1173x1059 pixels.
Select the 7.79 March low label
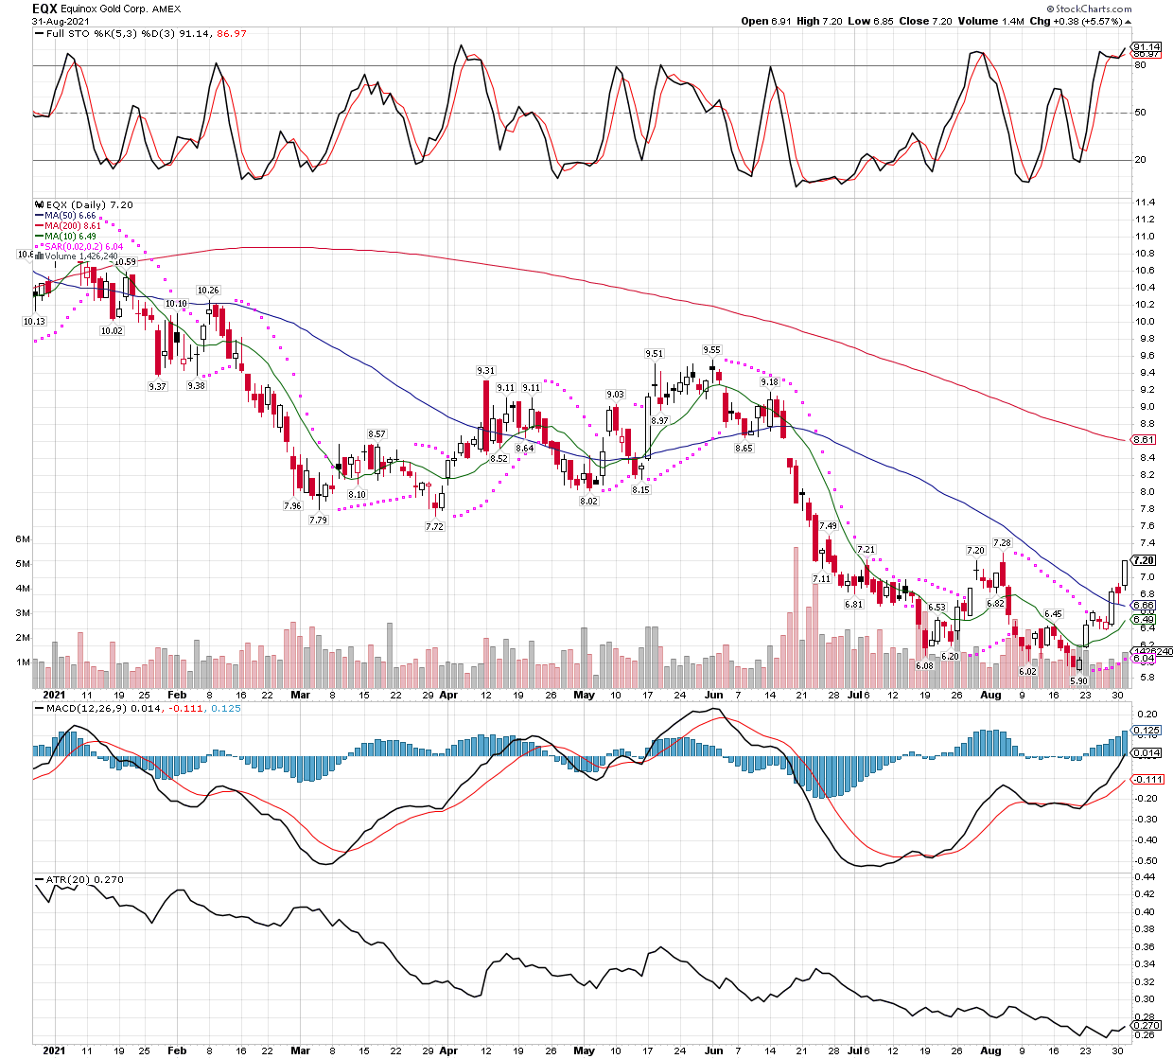[318, 521]
